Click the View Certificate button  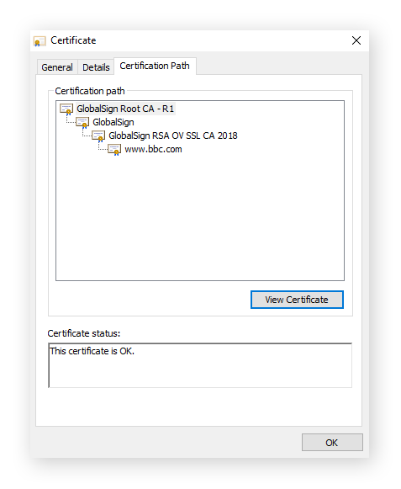click(297, 300)
